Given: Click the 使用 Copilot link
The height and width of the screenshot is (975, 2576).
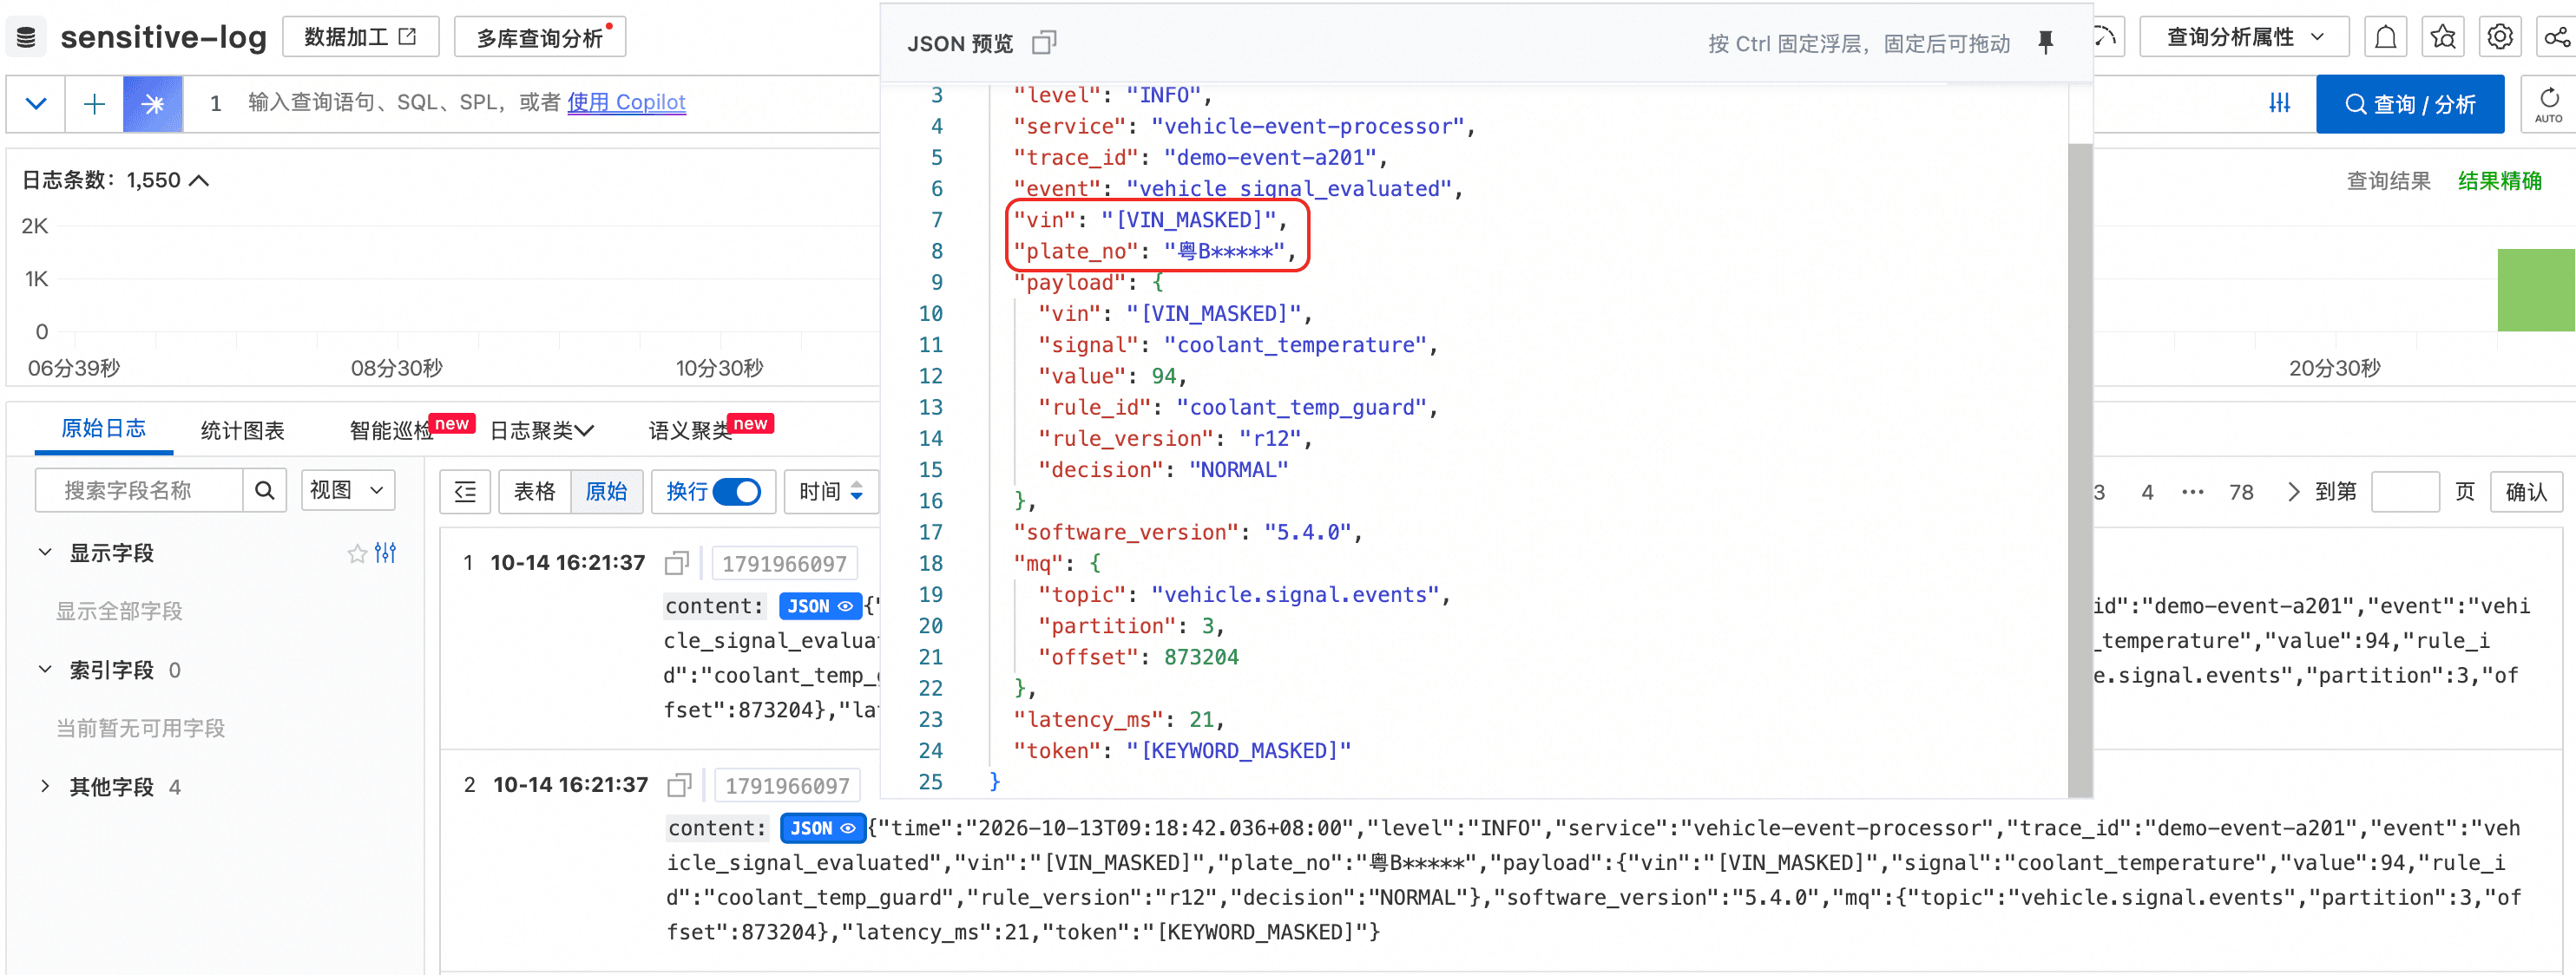Looking at the screenshot, I should [x=627, y=101].
